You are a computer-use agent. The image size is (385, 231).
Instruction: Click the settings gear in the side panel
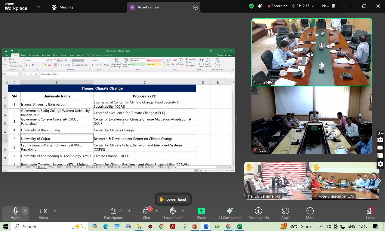(380, 164)
